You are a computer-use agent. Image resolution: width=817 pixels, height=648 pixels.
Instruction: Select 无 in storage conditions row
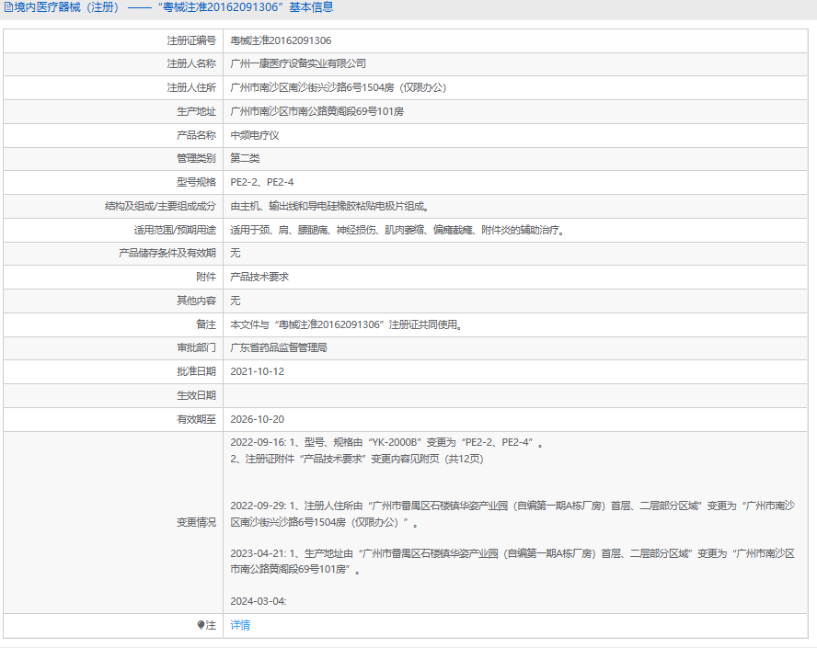(x=236, y=253)
